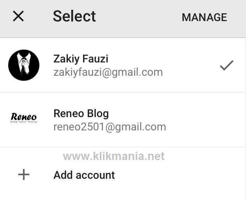246x201 pixels.
Task: Tap the plus icon beside Add account
Action: point(24,174)
